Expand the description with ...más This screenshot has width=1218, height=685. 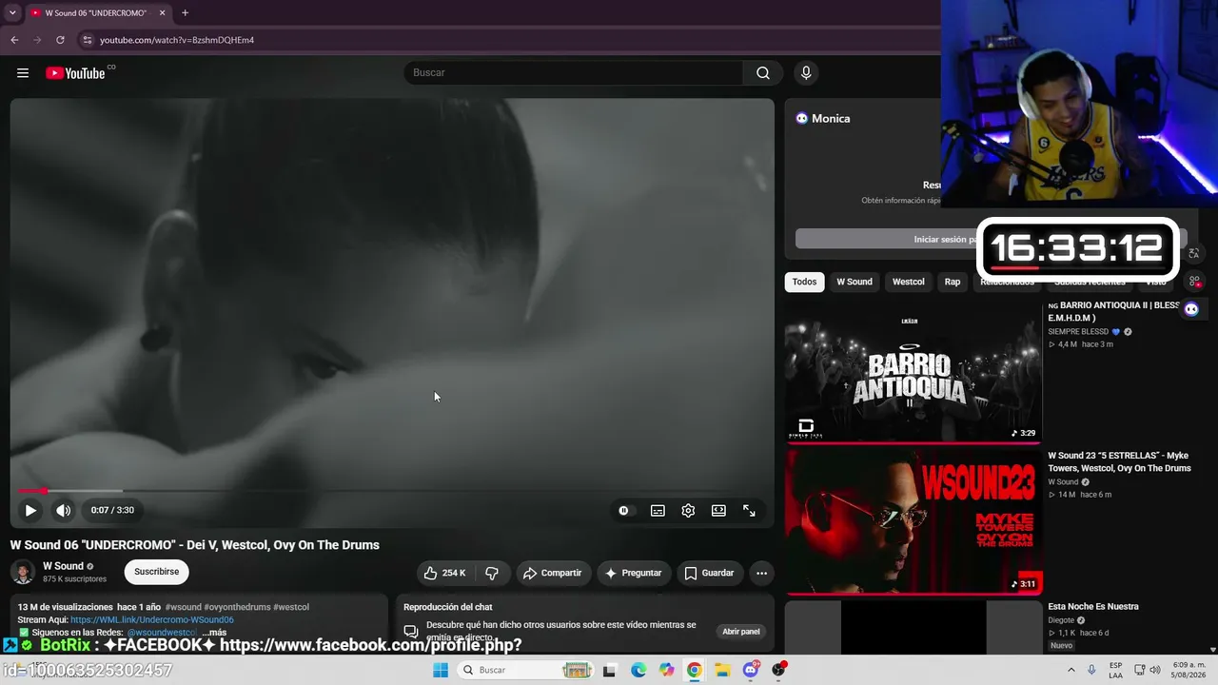click(x=214, y=633)
